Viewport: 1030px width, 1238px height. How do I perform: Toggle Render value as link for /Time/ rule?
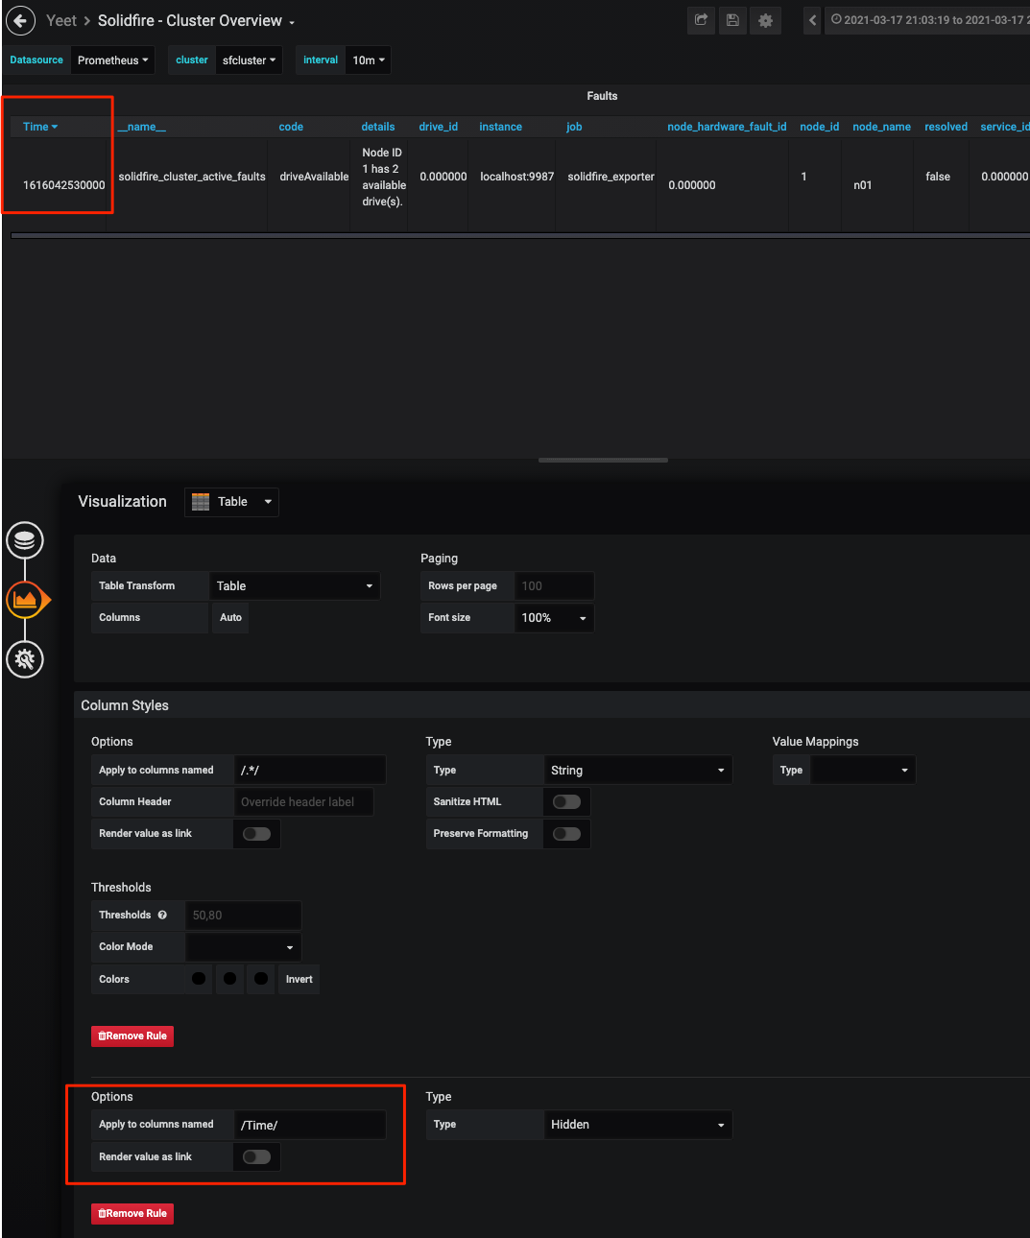coord(256,1156)
